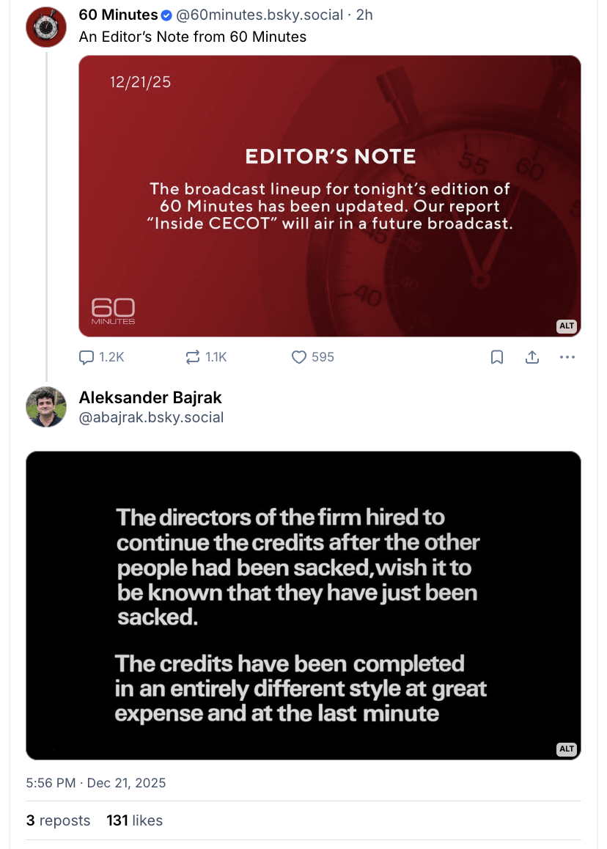Click the 60 Minutes stopwatch avatar

46,26
